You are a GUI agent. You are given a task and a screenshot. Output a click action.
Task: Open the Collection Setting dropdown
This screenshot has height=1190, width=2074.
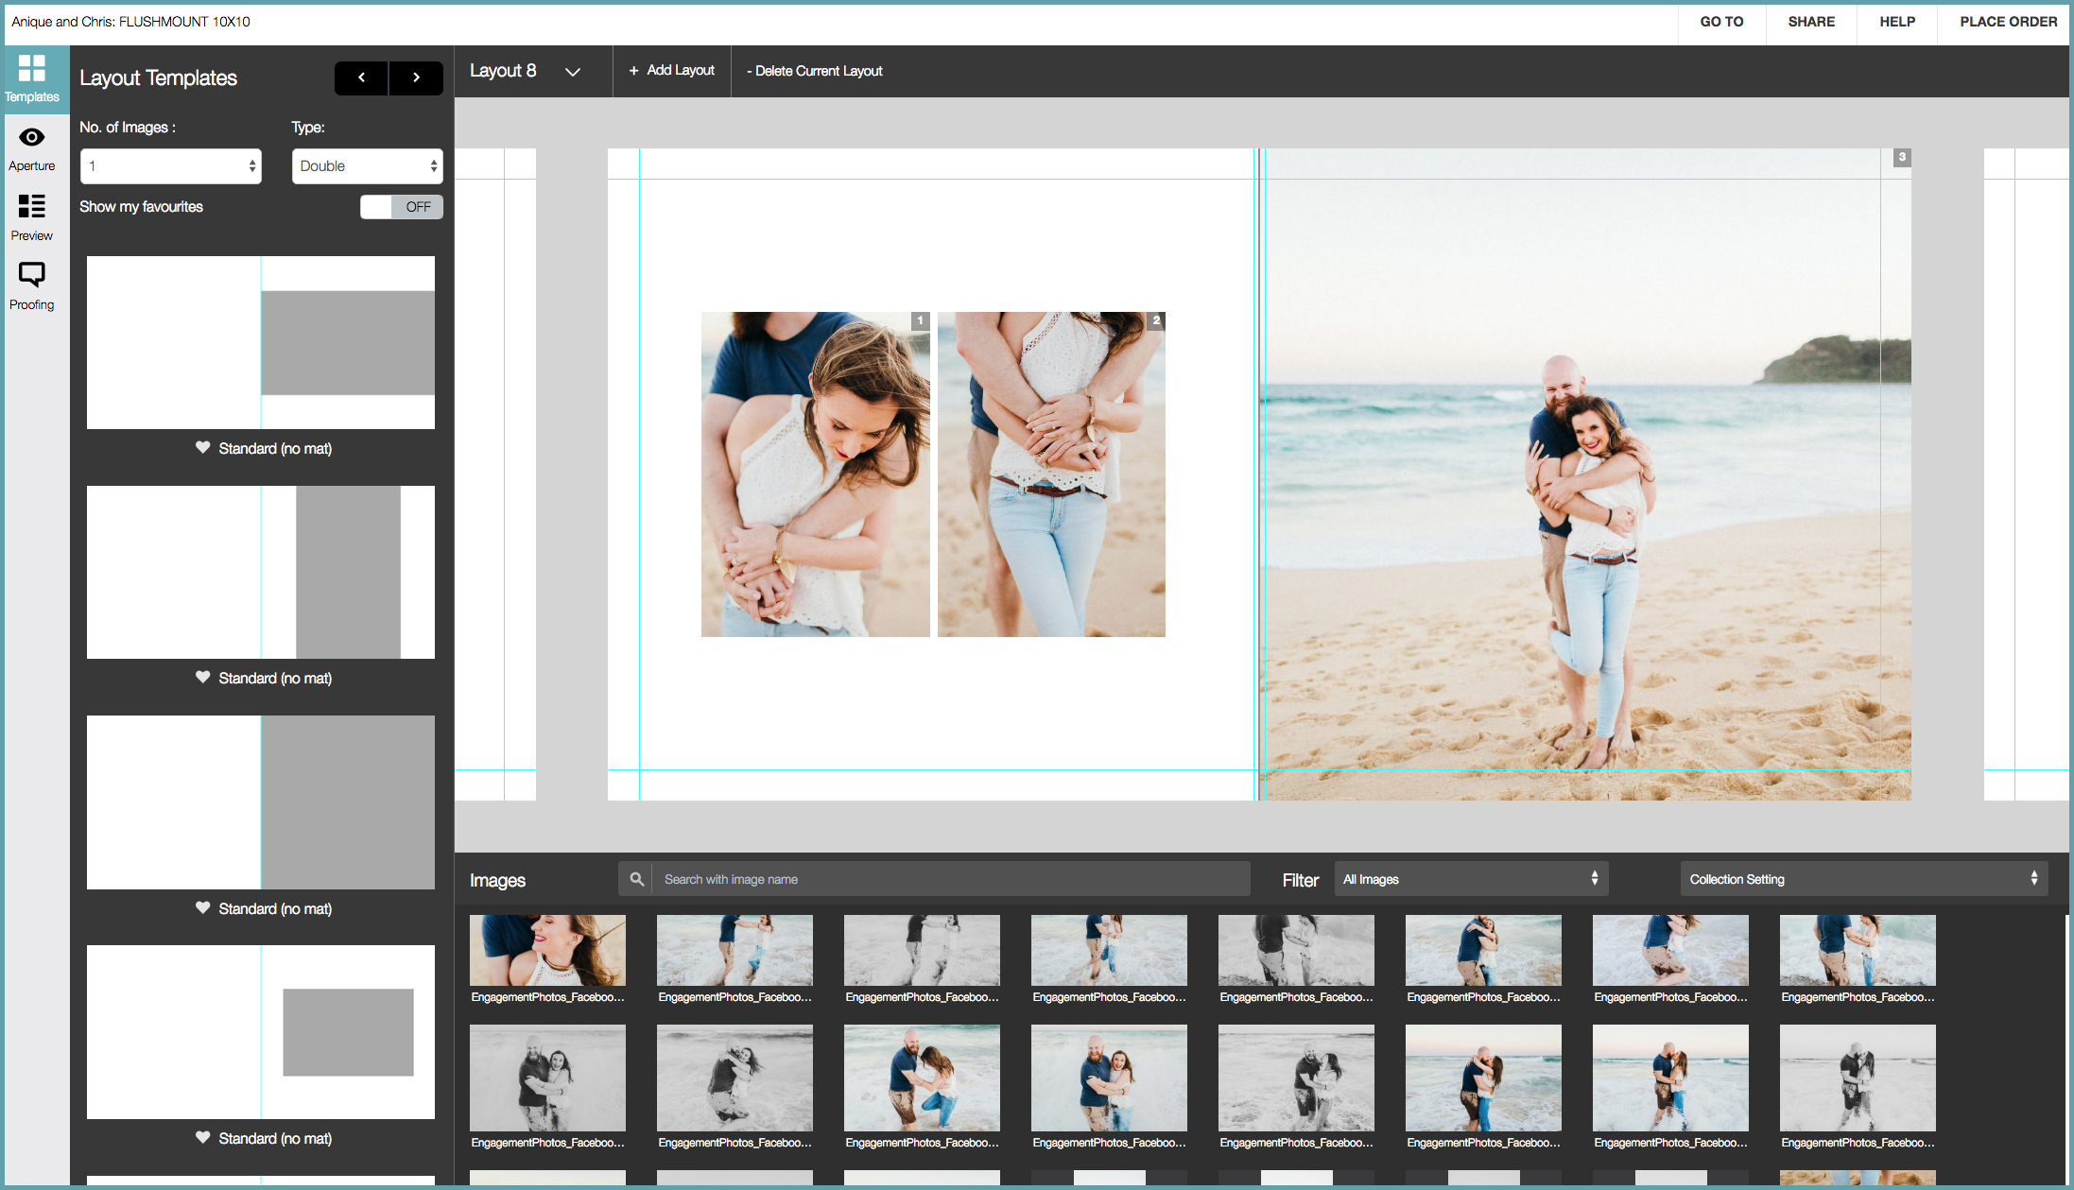pos(1862,879)
